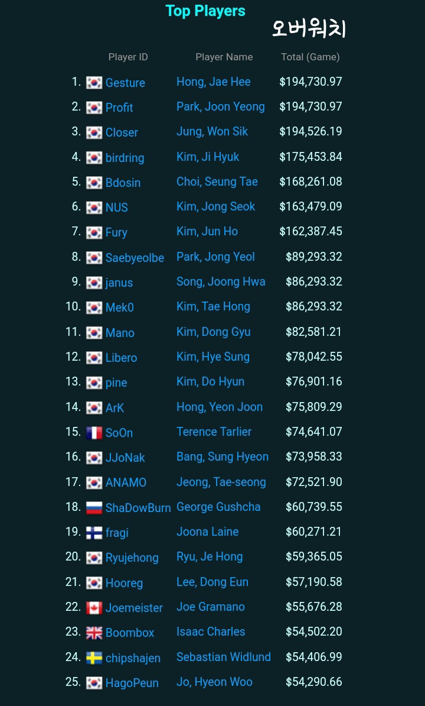Select player name Jung, Won Sik

click(212, 131)
